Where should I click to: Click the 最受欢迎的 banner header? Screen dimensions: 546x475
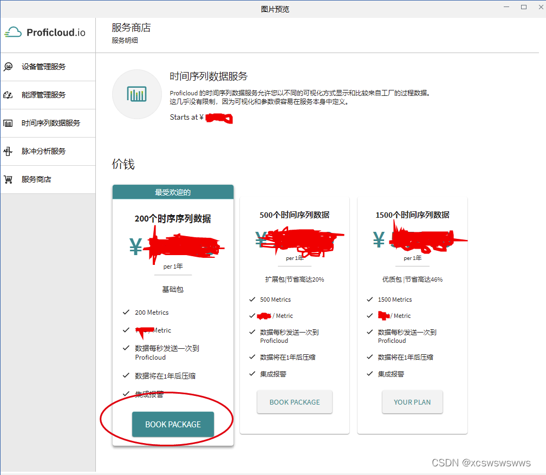pos(173,192)
